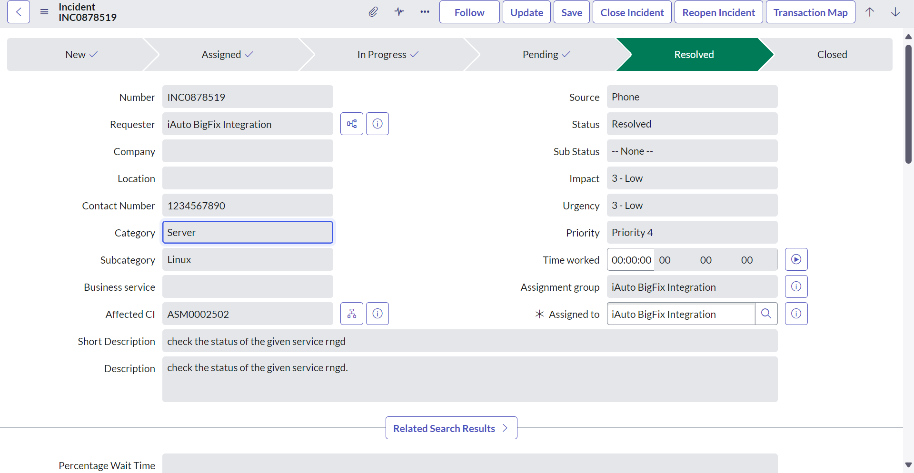Open the Subcategory dropdown showing Linux

248,259
